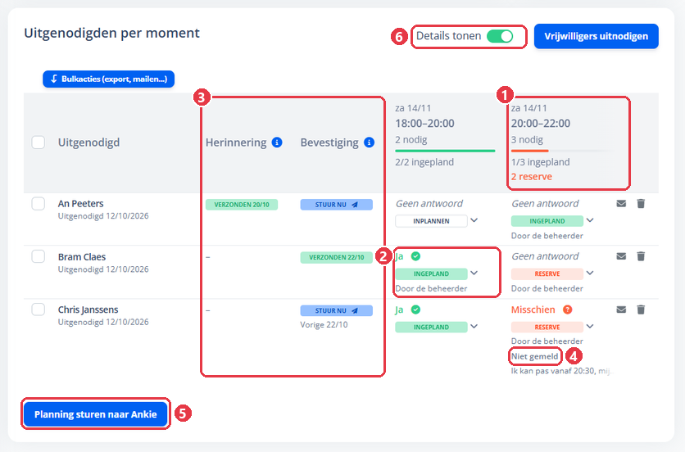Click the info icon next to Herinnering
The height and width of the screenshot is (452, 685).
click(277, 142)
